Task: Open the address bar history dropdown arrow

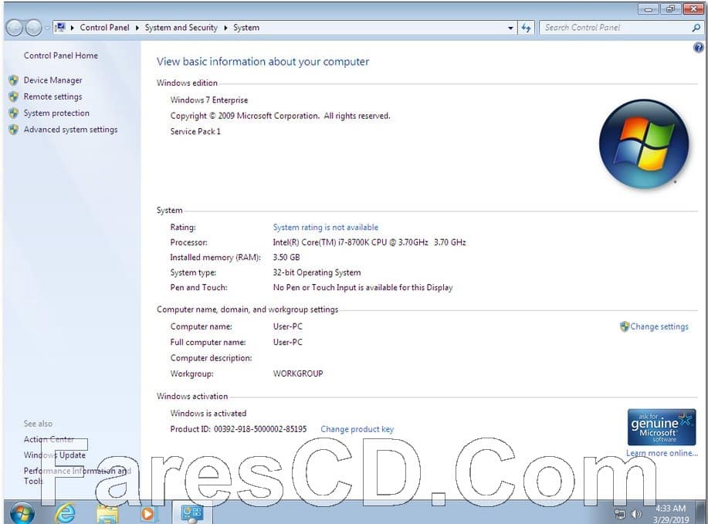Action: (x=510, y=28)
